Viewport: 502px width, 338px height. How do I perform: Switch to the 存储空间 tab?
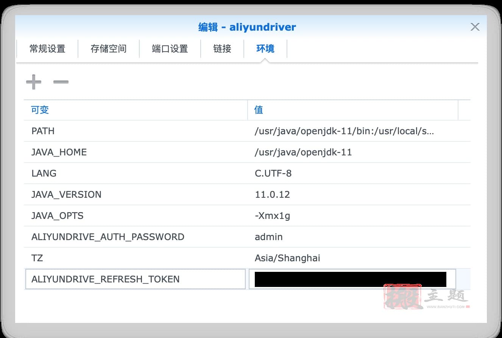(109, 49)
